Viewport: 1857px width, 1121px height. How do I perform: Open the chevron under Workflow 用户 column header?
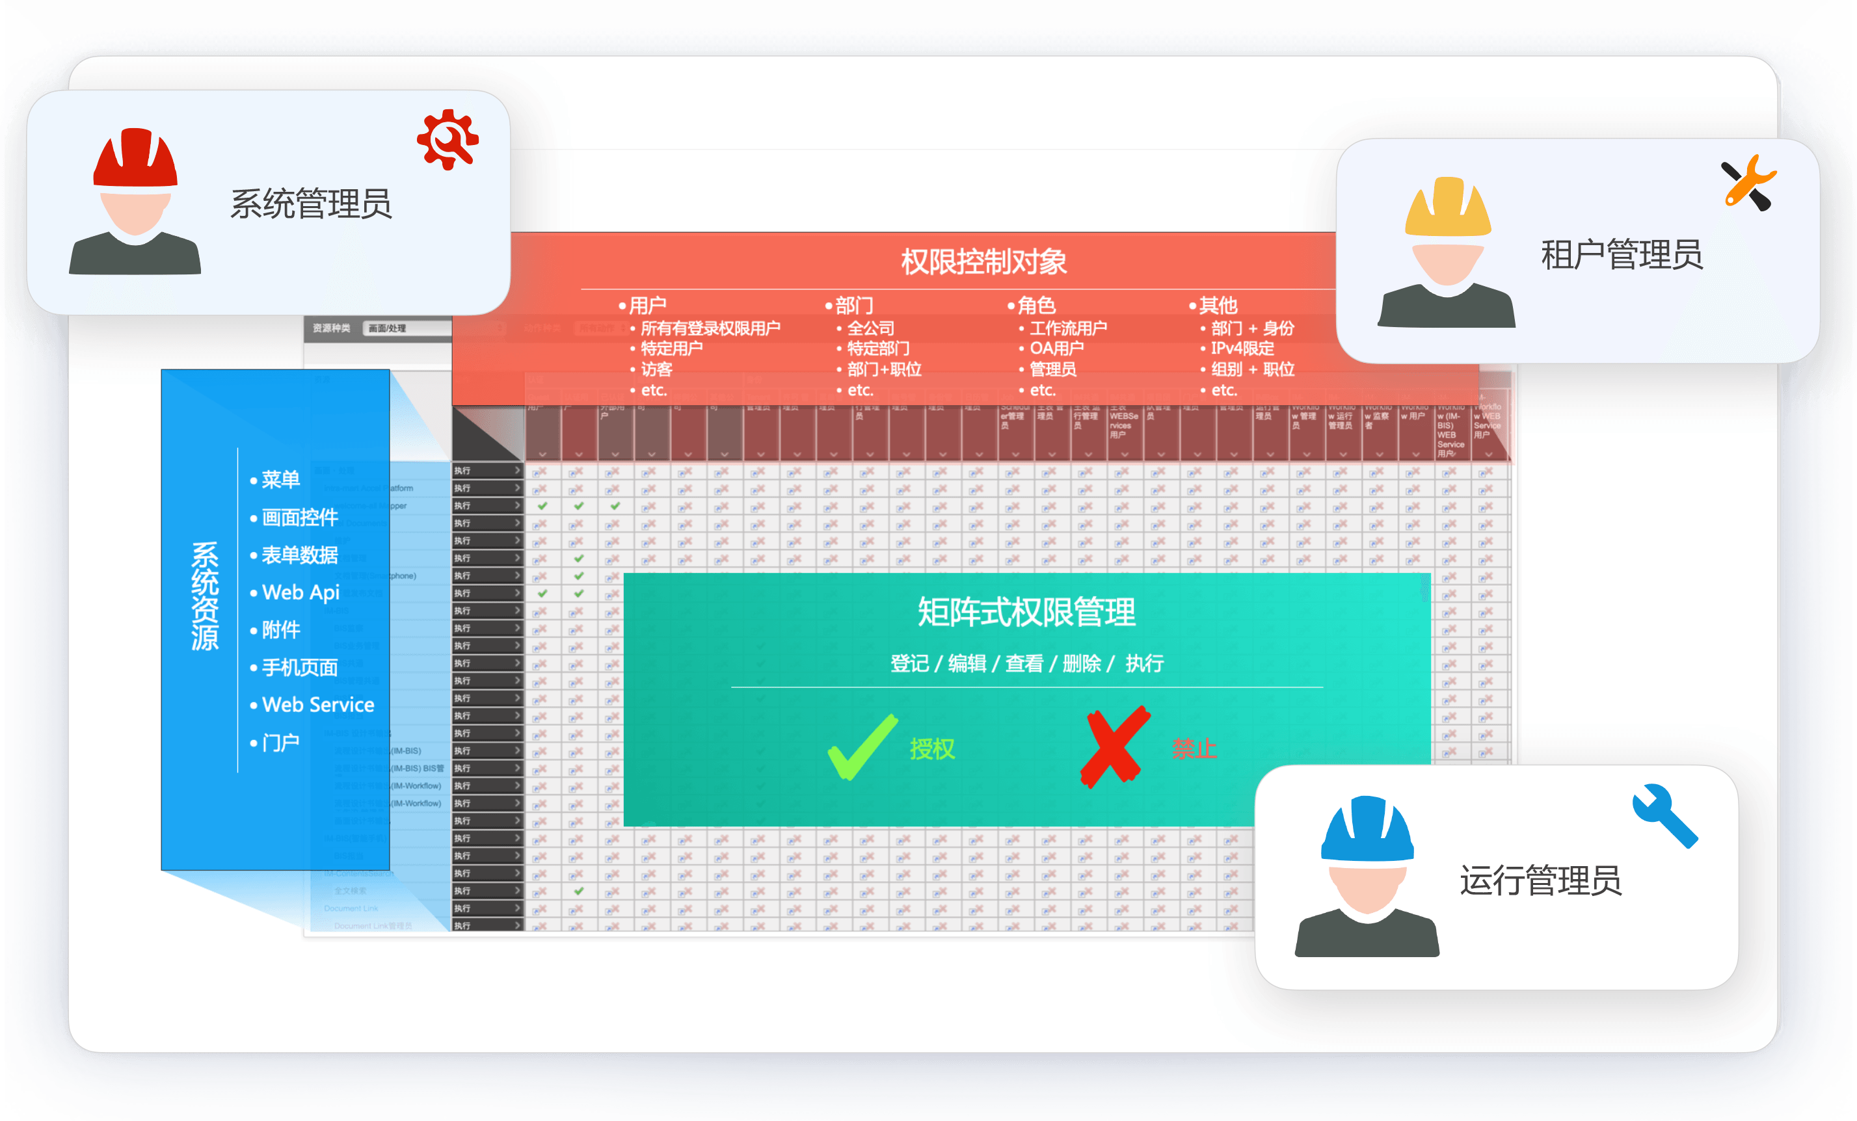click(x=1415, y=455)
